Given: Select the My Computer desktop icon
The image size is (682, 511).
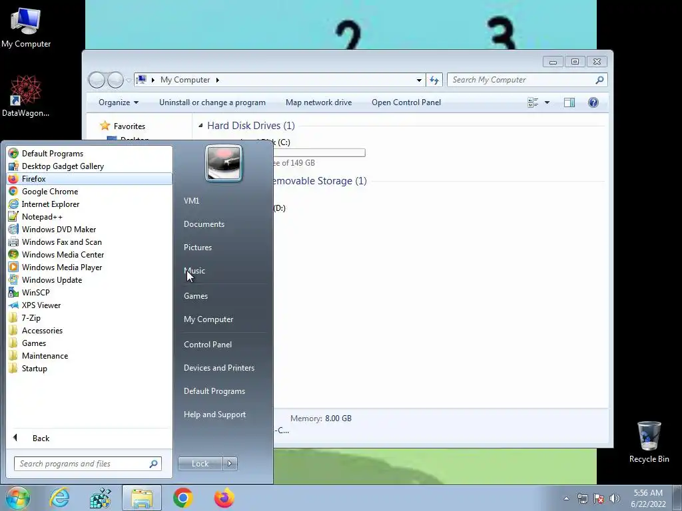Looking at the screenshot, I should tap(26, 28).
